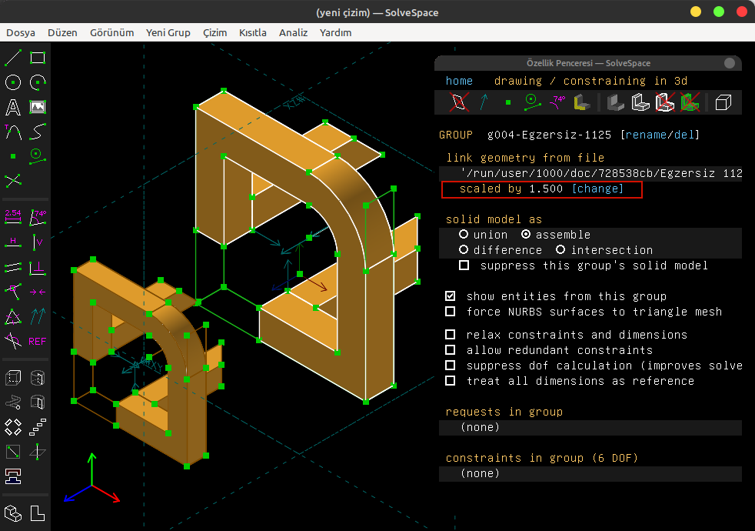Check suppress this group's solid model
The width and height of the screenshot is (755, 531).
click(x=464, y=265)
